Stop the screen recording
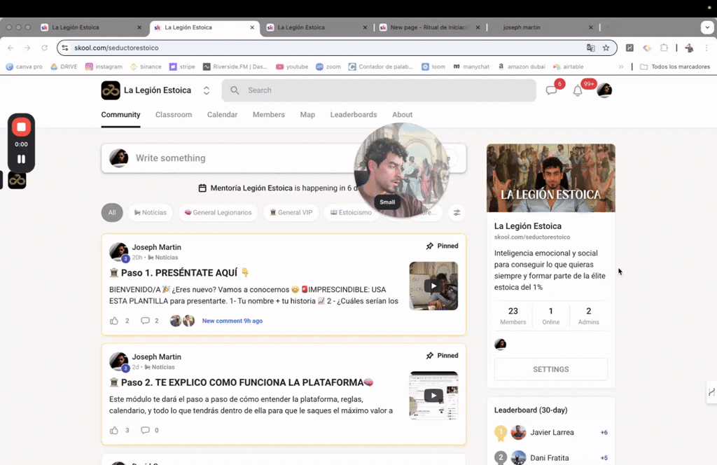The width and height of the screenshot is (717, 465). coord(21,126)
